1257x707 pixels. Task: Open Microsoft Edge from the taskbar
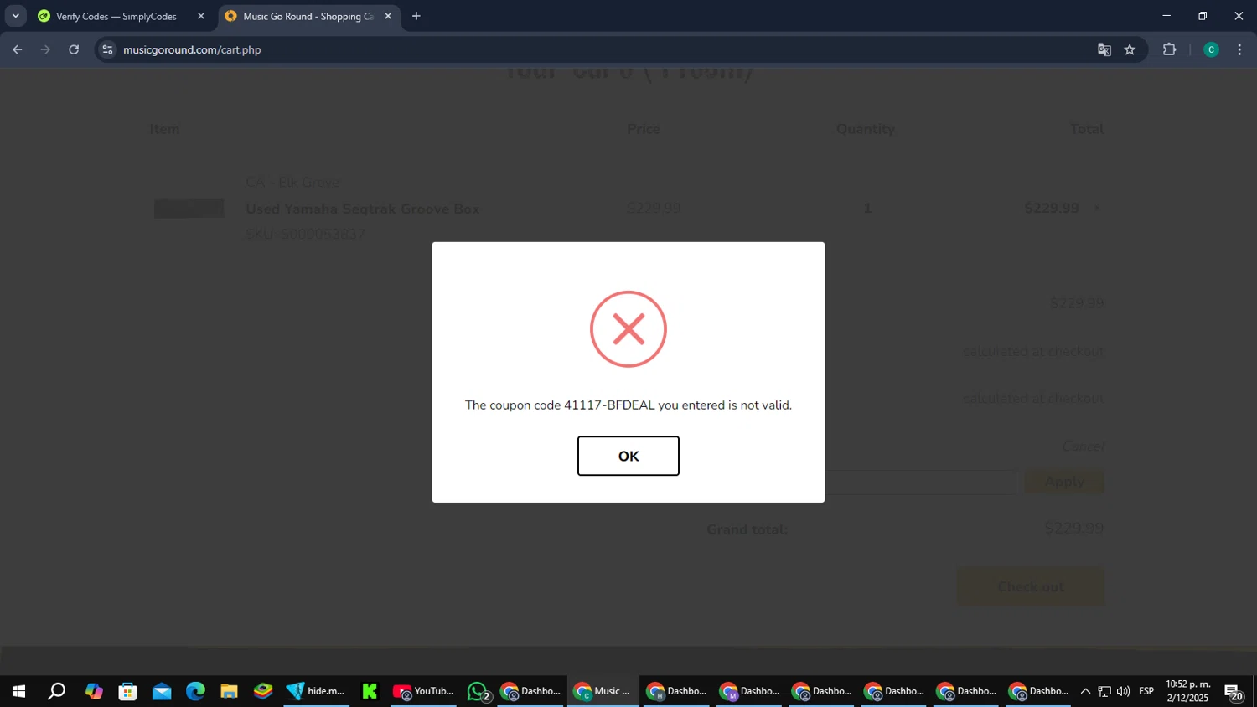pyautogui.click(x=195, y=691)
